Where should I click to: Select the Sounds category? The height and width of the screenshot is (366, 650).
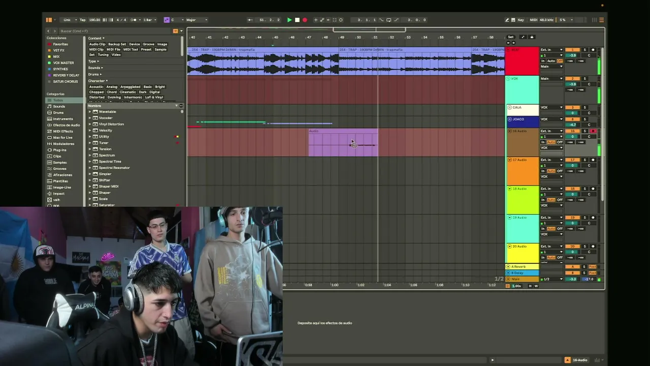59,106
